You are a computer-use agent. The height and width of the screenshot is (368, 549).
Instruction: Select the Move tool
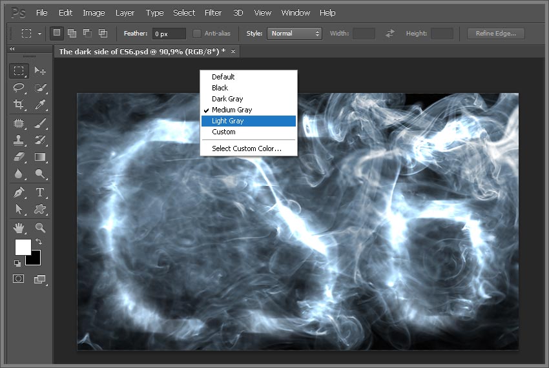coord(40,71)
